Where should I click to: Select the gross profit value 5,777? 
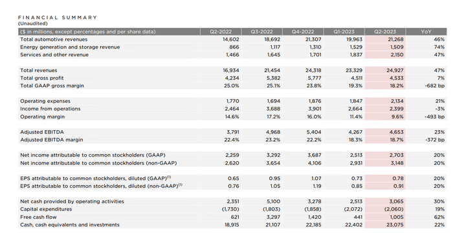(x=315, y=78)
